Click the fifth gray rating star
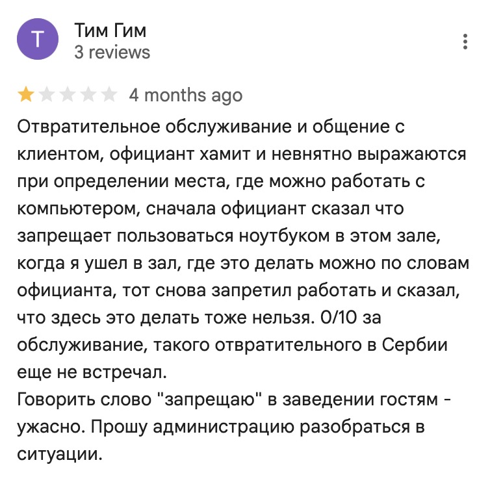 point(109,95)
